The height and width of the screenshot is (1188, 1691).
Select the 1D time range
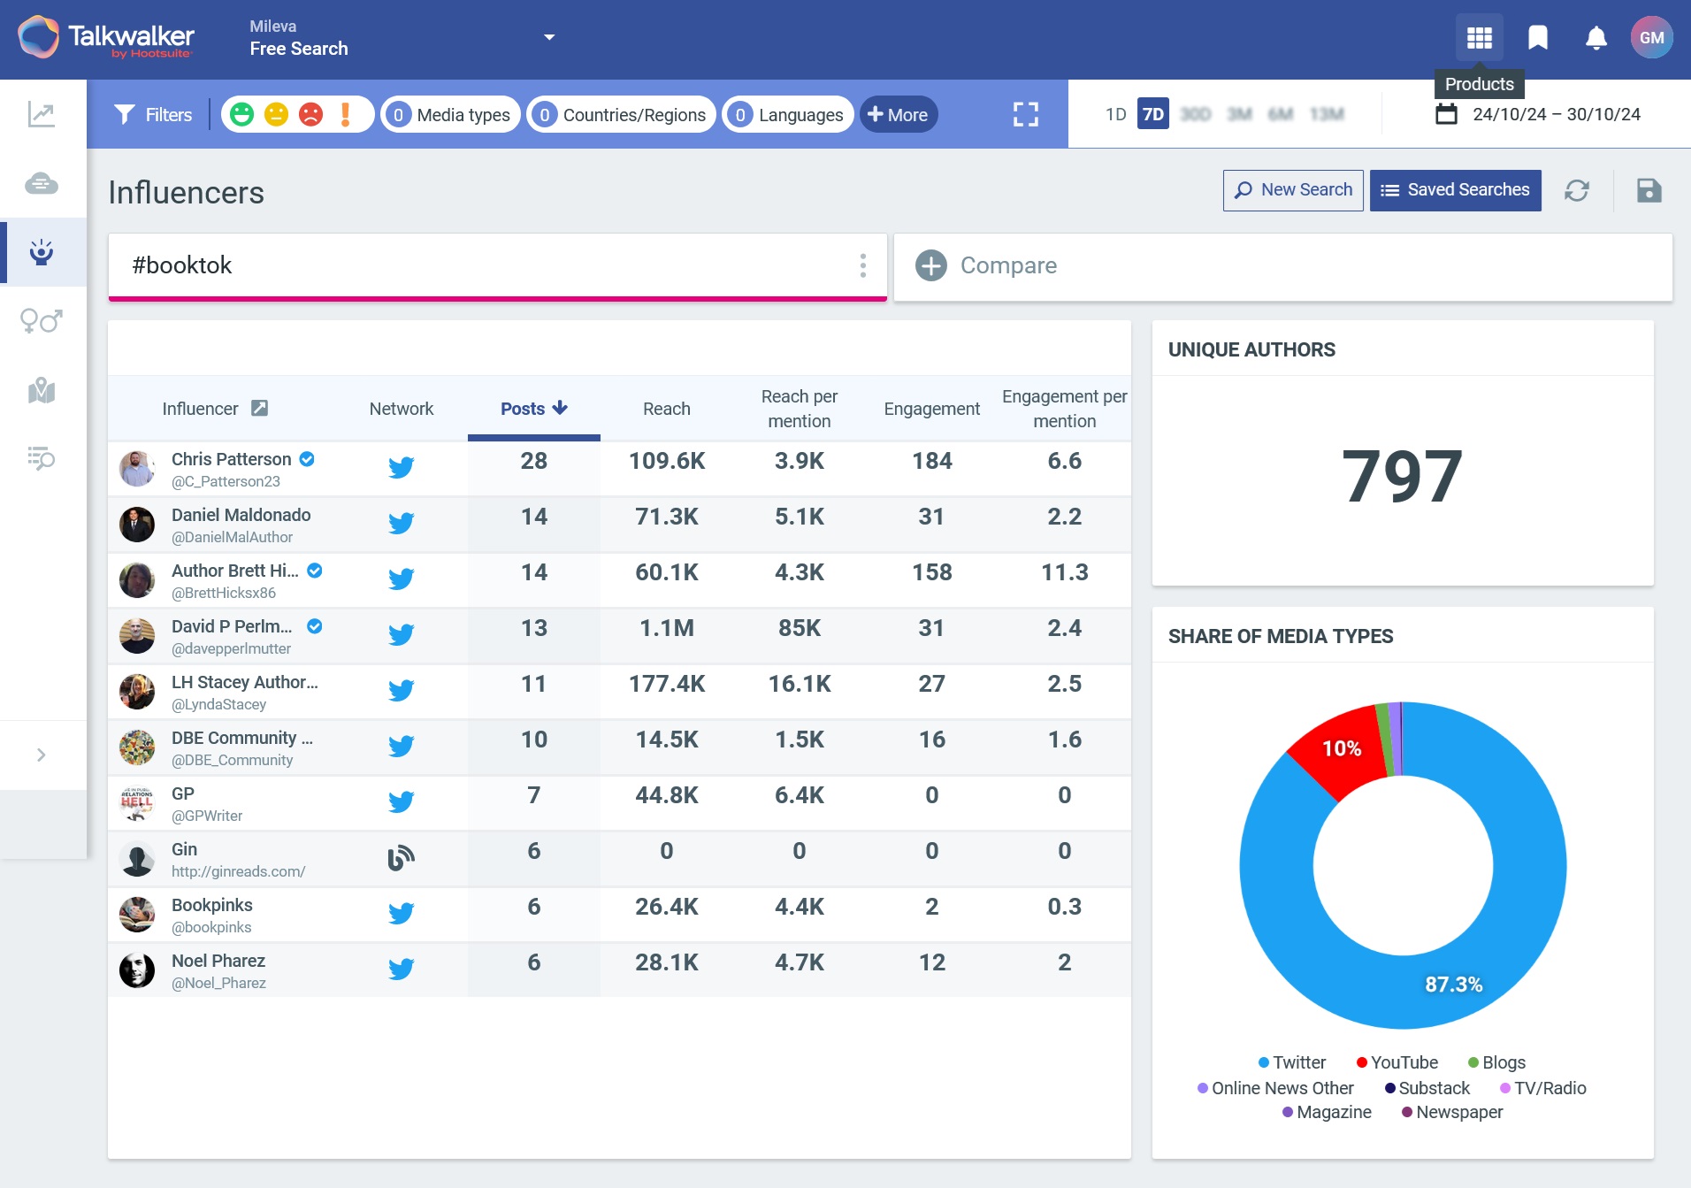tap(1115, 114)
